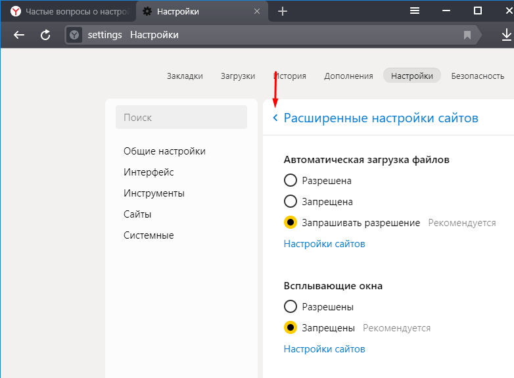Viewport: 514px width, 378px height.
Task: Click Настройки сайтов link under Всплывающие окна
Action: tap(324, 349)
